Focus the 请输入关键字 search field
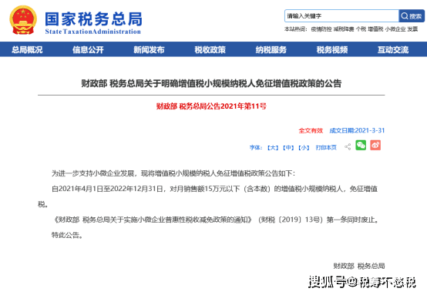 tap(341, 16)
